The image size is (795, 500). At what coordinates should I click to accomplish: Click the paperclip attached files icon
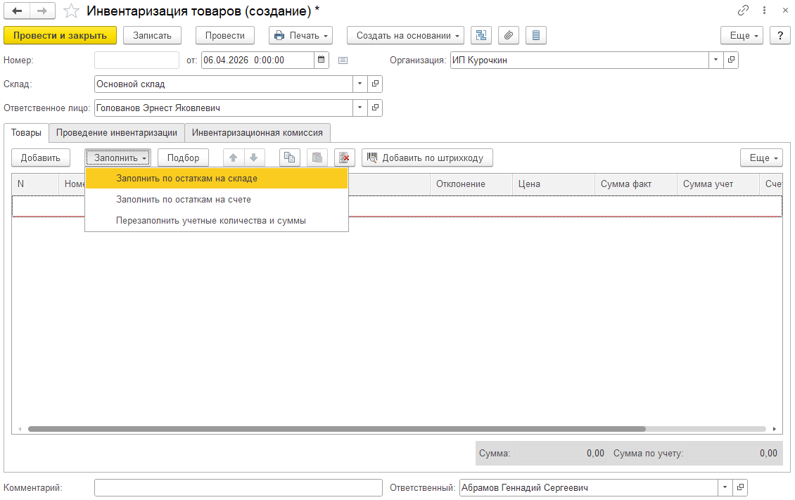(x=509, y=35)
